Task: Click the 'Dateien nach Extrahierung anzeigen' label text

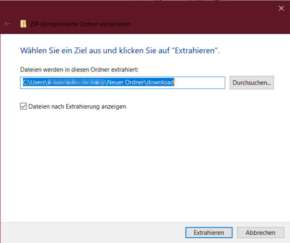Action: coord(77,106)
